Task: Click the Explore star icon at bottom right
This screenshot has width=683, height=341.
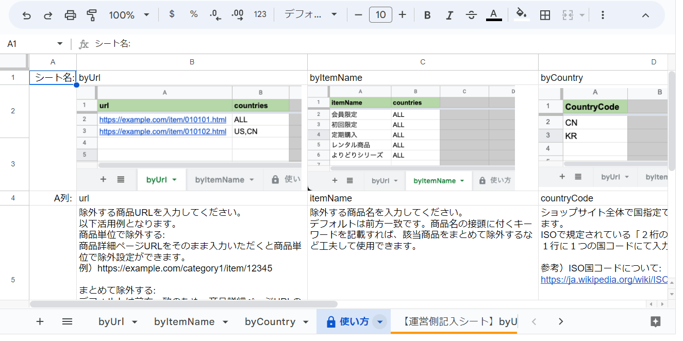Action: [656, 322]
